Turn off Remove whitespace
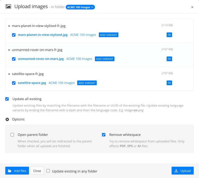The image size is (199, 178). point(104,135)
